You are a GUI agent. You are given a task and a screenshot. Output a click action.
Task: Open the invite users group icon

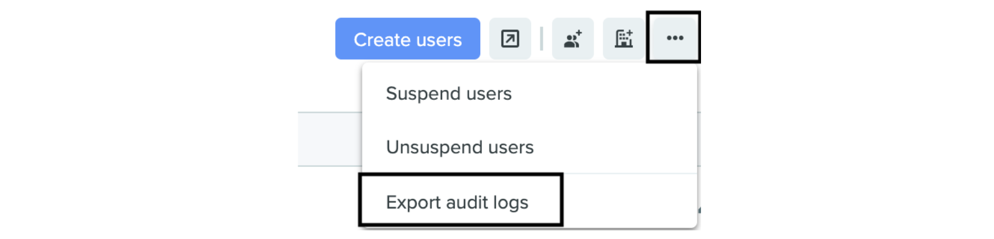click(573, 39)
